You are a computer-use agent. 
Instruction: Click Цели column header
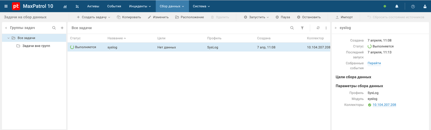point(161,38)
